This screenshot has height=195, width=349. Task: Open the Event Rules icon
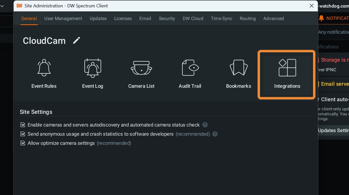(44, 68)
